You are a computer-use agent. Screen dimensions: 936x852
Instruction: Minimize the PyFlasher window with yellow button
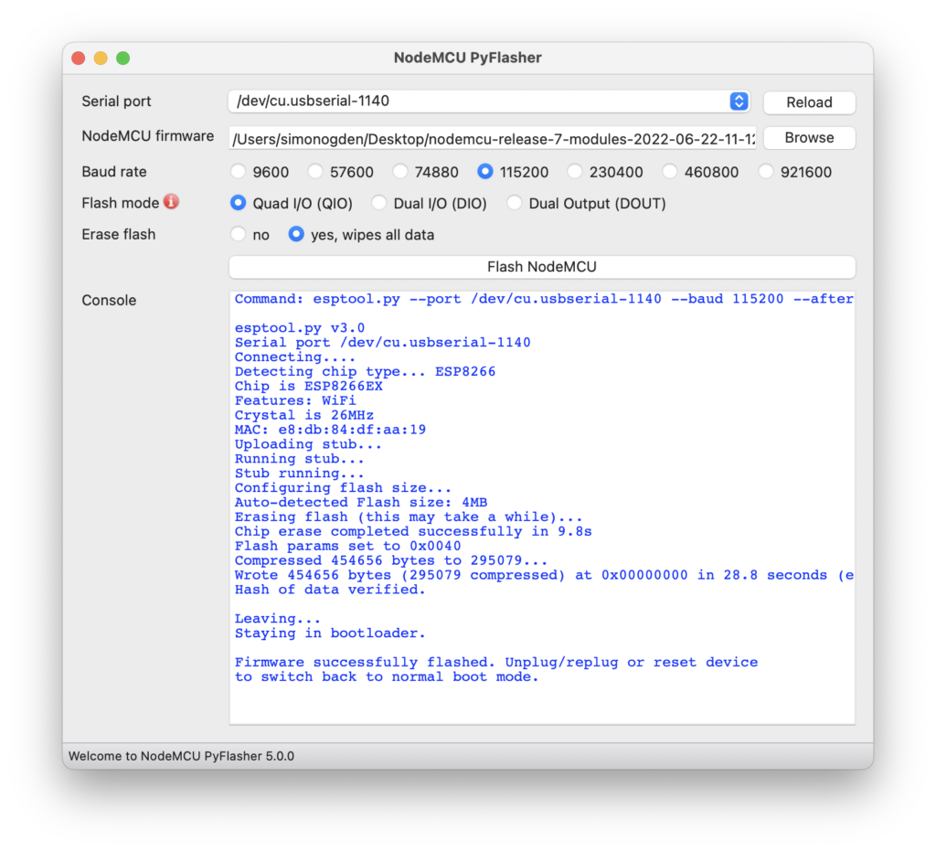point(101,58)
